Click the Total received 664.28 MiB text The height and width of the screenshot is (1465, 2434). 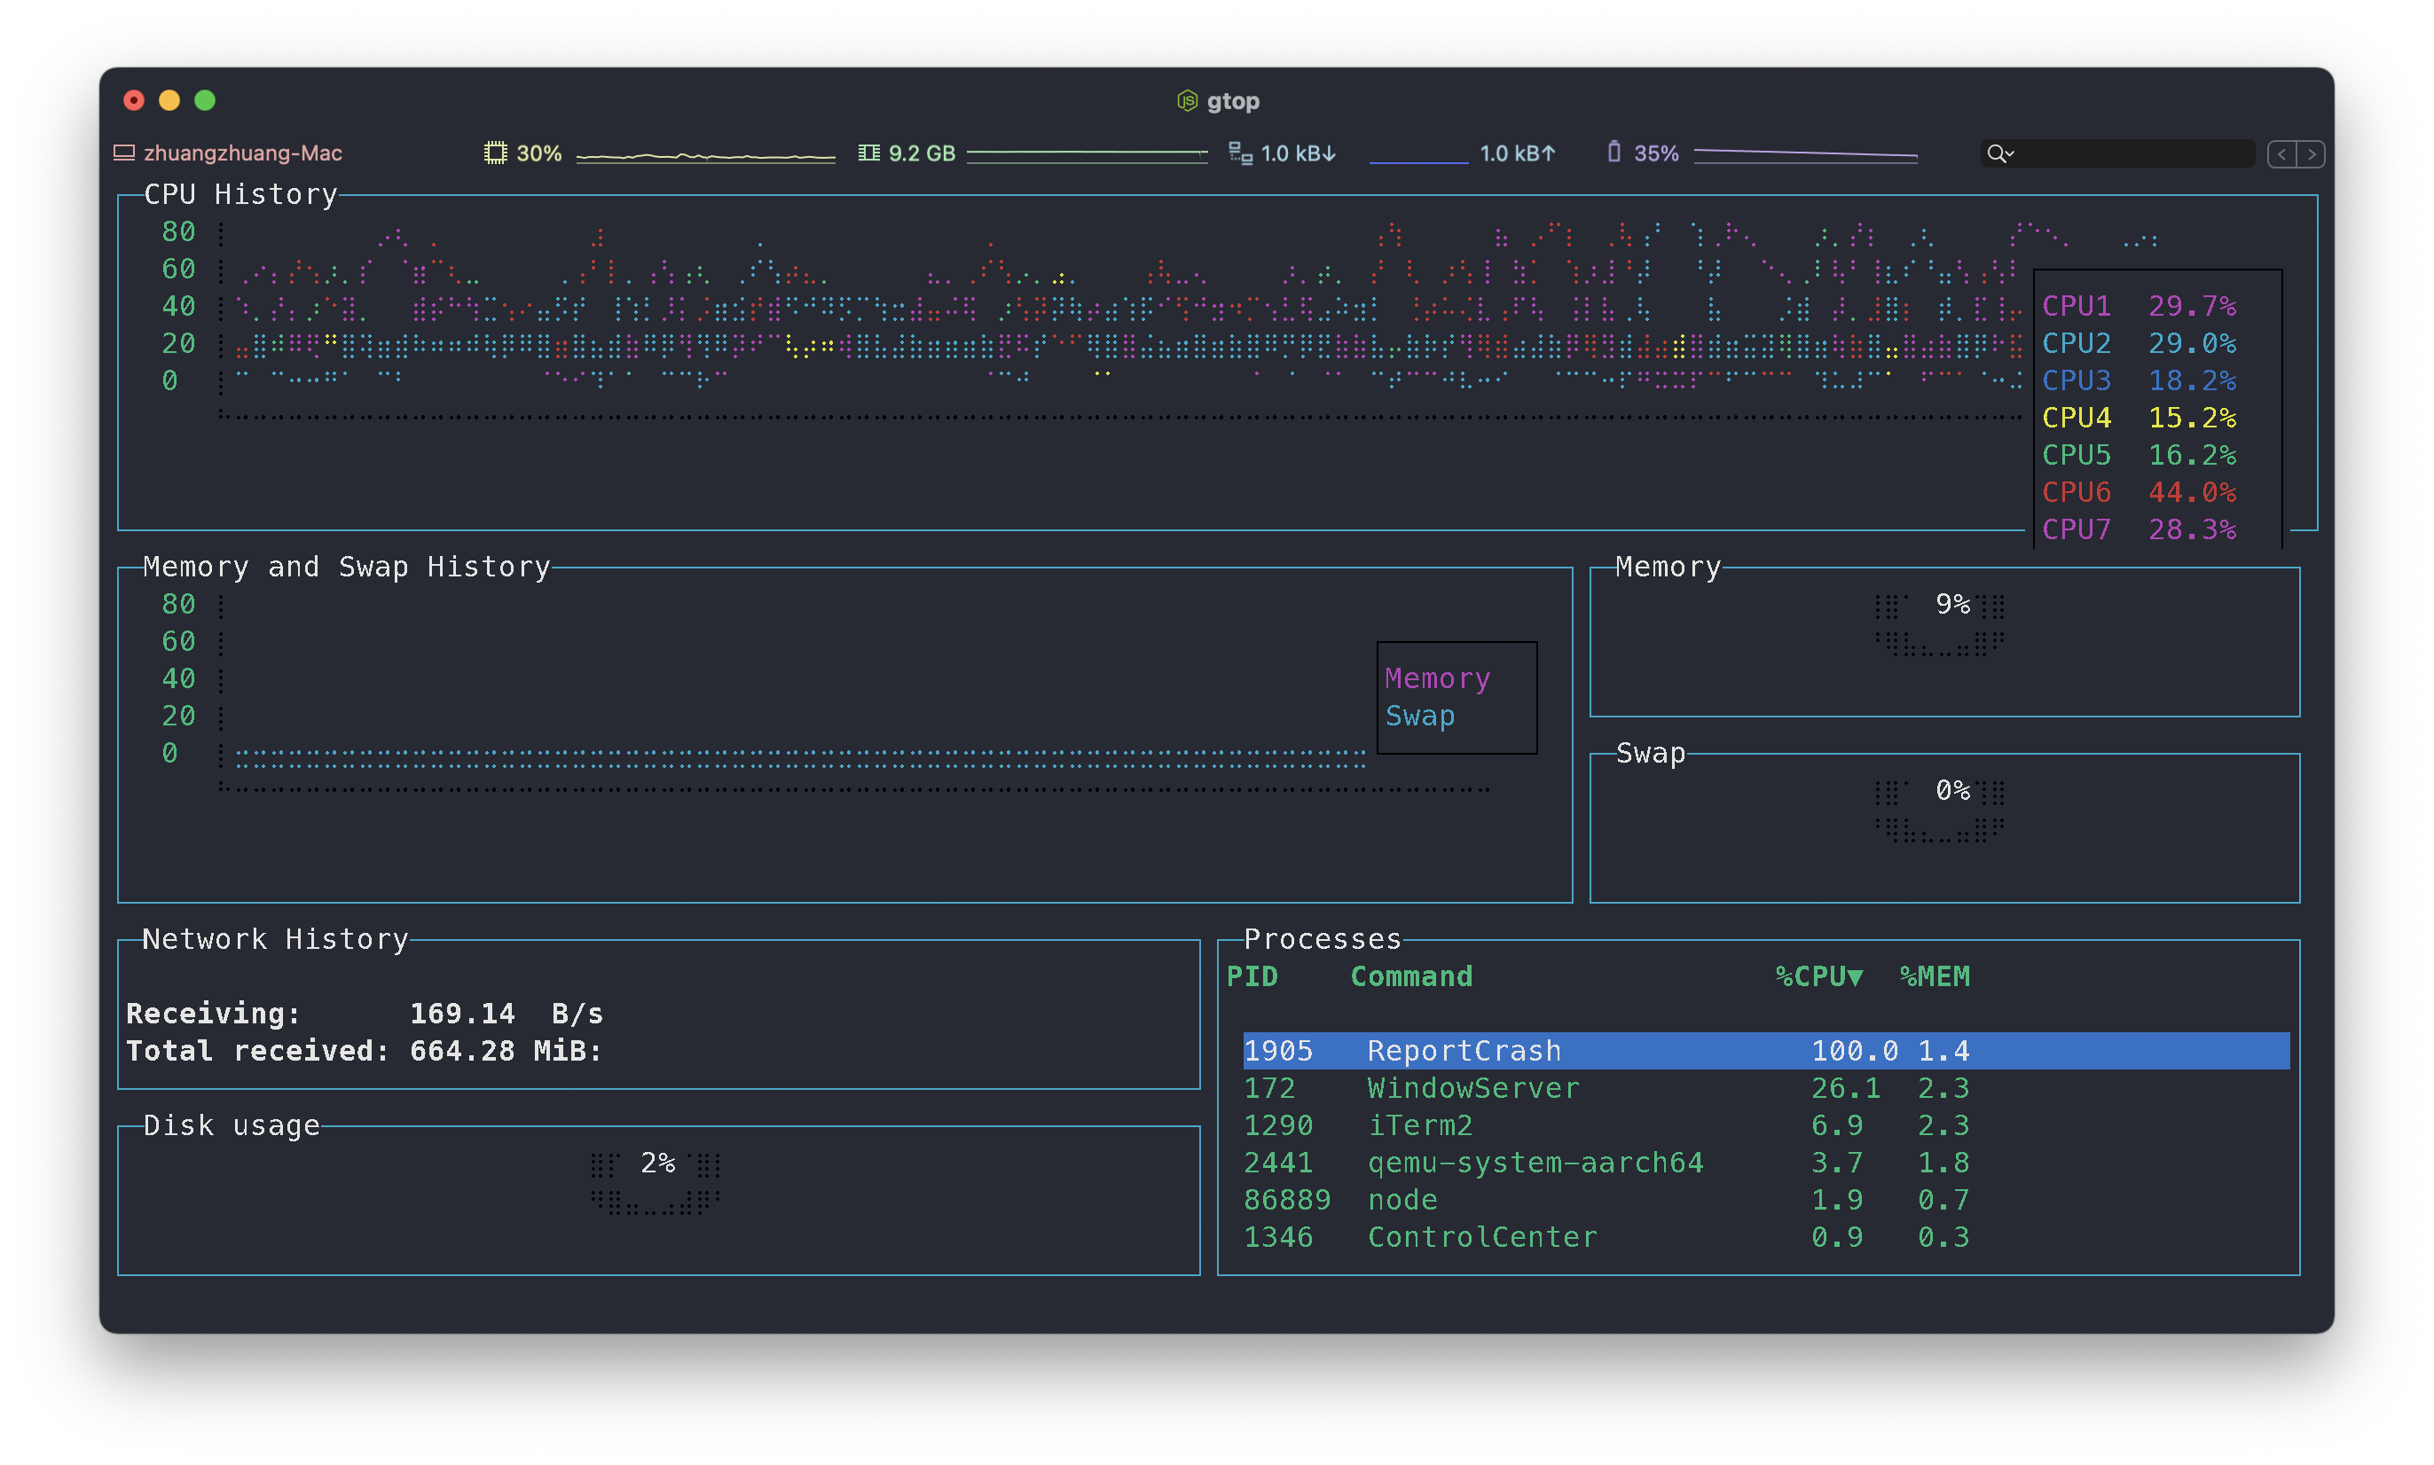click(x=365, y=1050)
